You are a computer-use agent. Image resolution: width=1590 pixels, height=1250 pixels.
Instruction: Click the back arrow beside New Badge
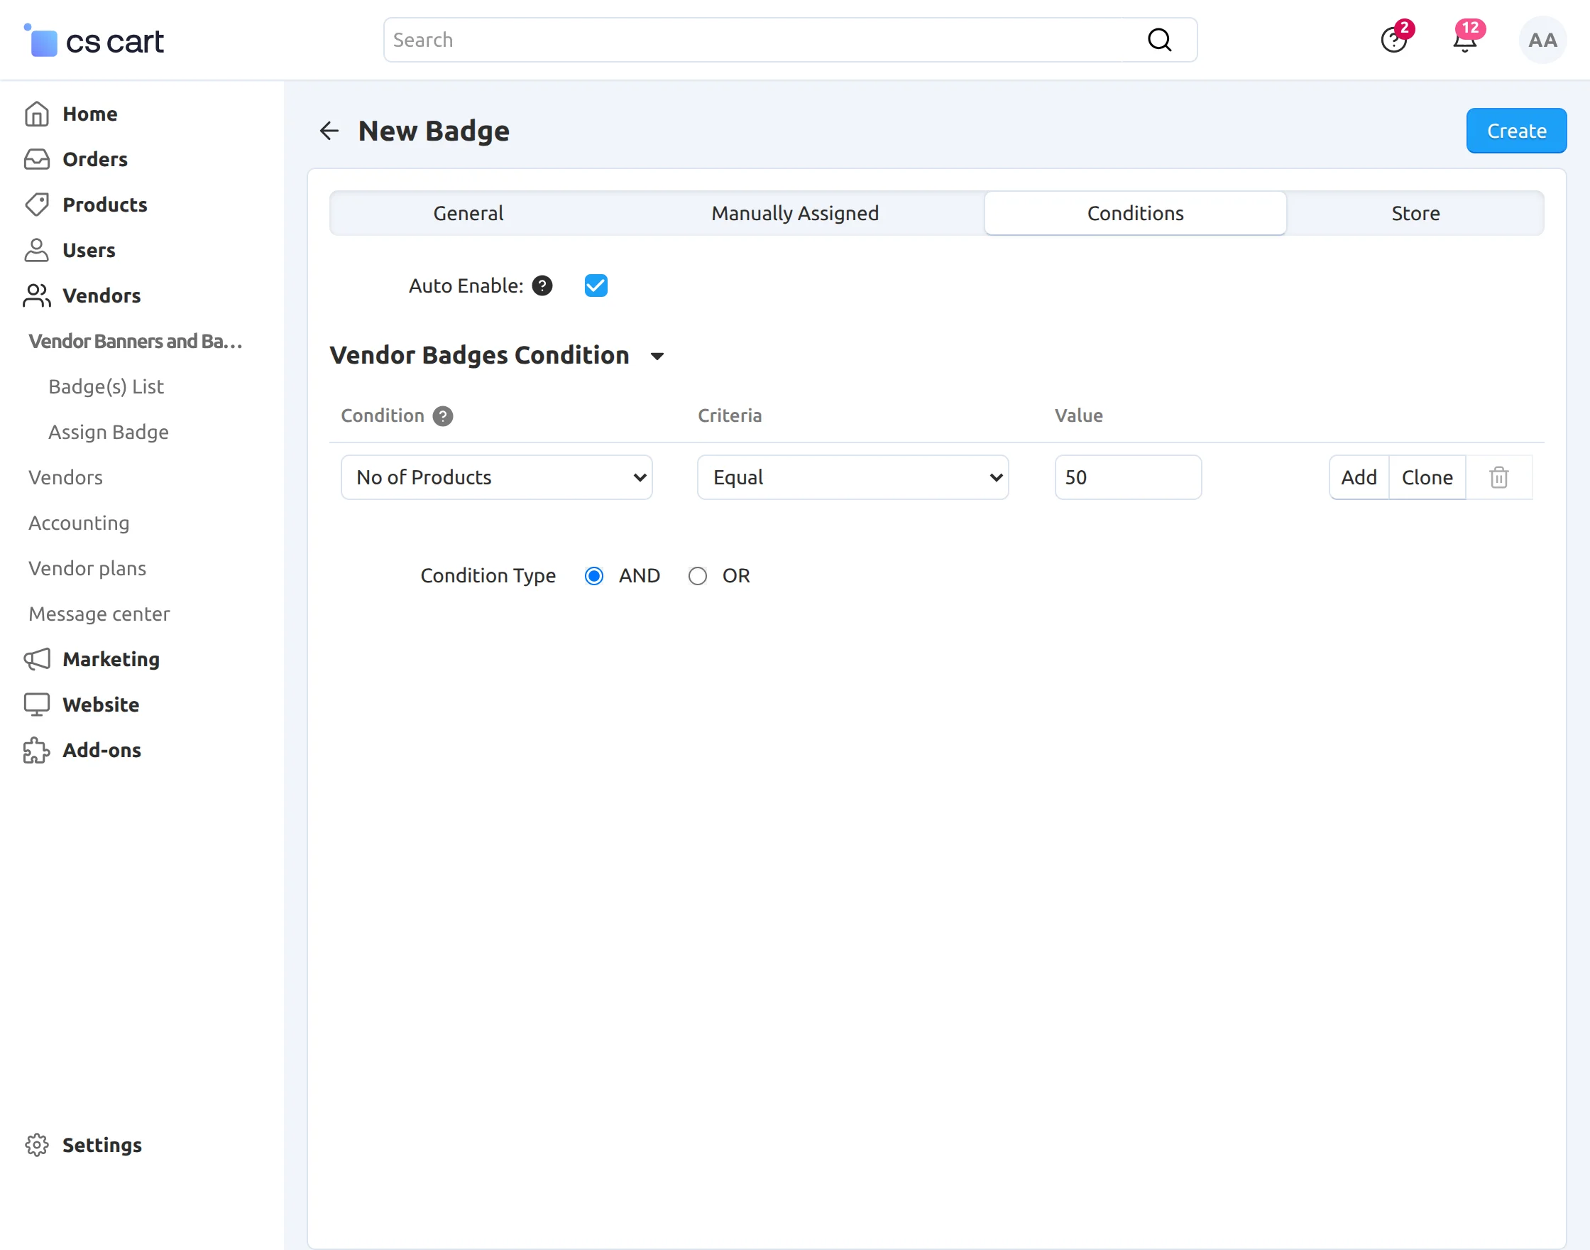pos(329,131)
